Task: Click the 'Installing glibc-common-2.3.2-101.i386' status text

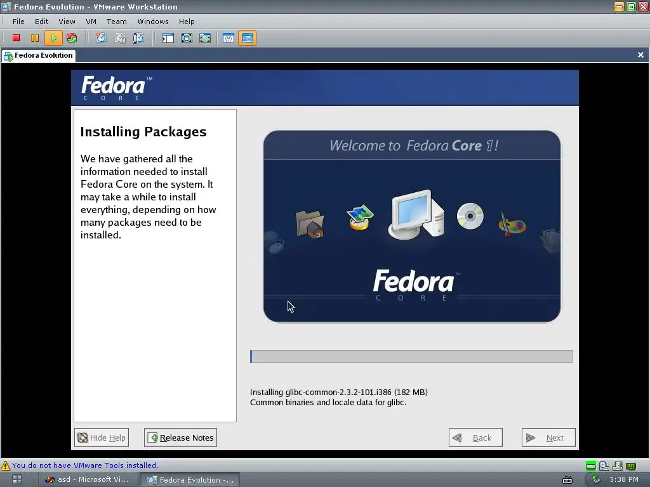Action: pos(339,392)
